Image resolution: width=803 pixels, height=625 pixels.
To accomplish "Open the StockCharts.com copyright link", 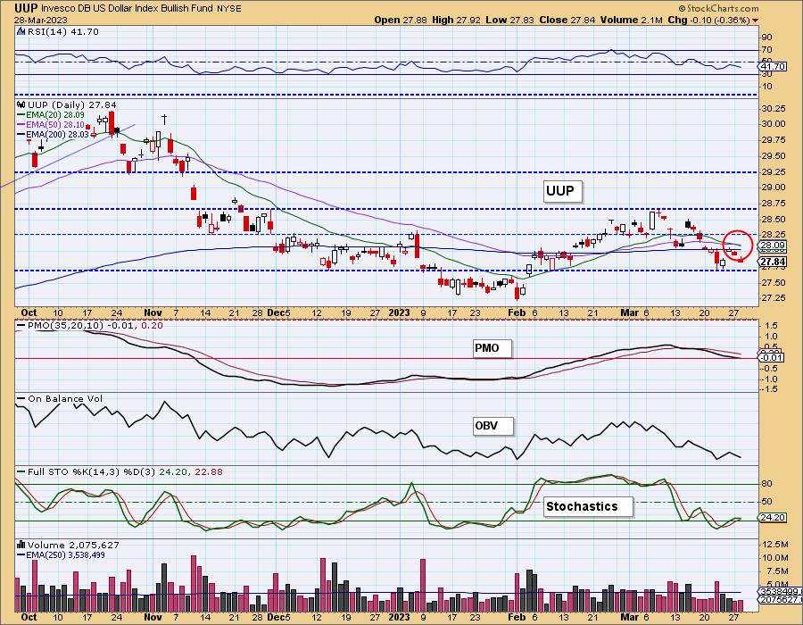I will tap(718, 8).
